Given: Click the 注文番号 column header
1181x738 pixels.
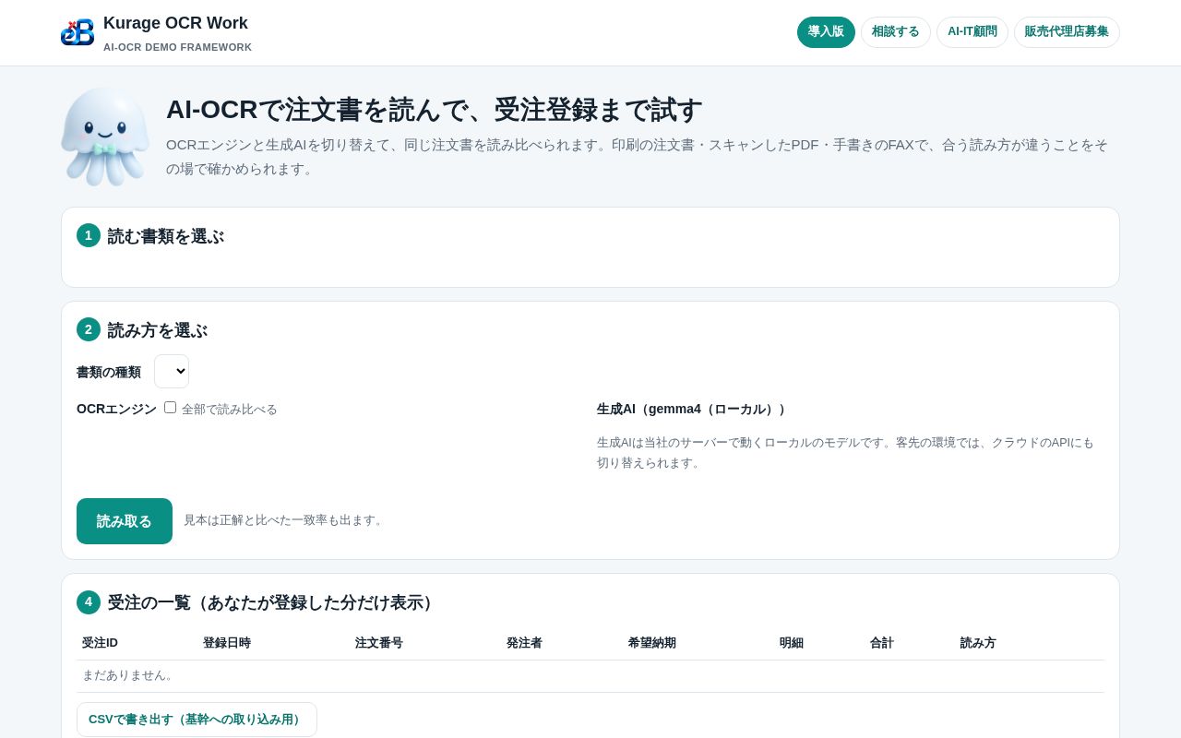Looking at the screenshot, I should [379, 643].
